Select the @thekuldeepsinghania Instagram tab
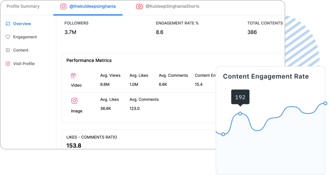Screen dimensions: 329x175 tap(88, 6)
